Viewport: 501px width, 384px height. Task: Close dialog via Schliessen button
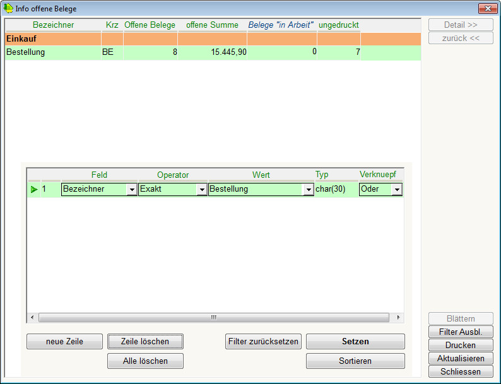(x=461, y=371)
